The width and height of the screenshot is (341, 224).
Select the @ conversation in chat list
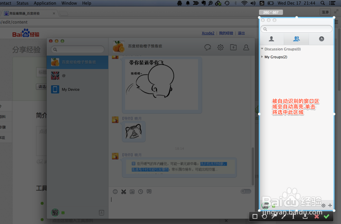78,76
